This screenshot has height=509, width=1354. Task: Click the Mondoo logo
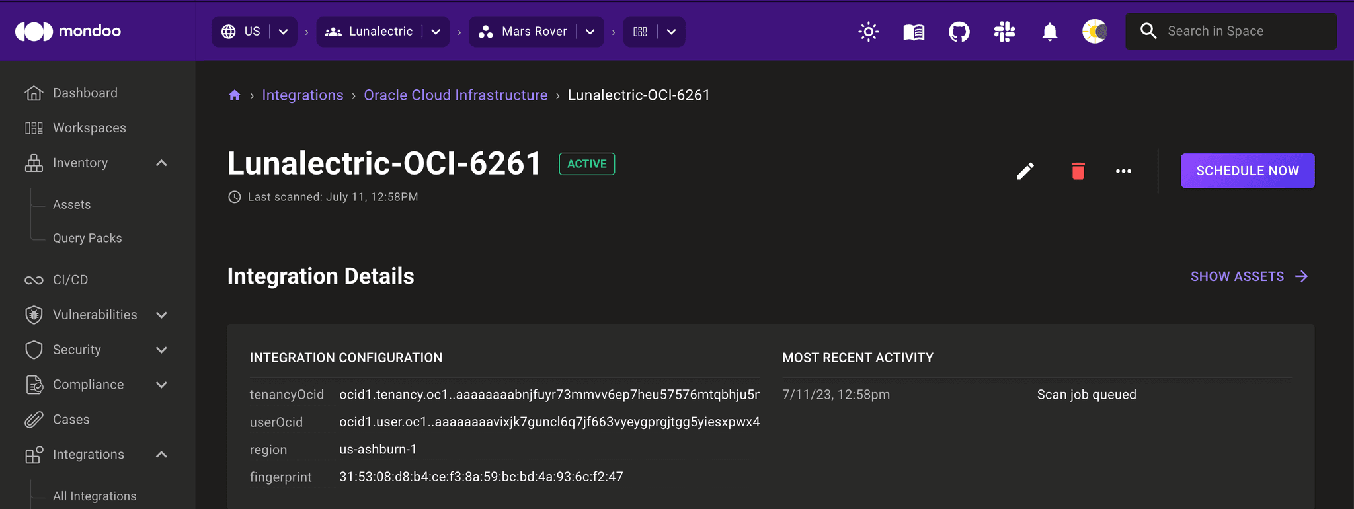click(68, 31)
